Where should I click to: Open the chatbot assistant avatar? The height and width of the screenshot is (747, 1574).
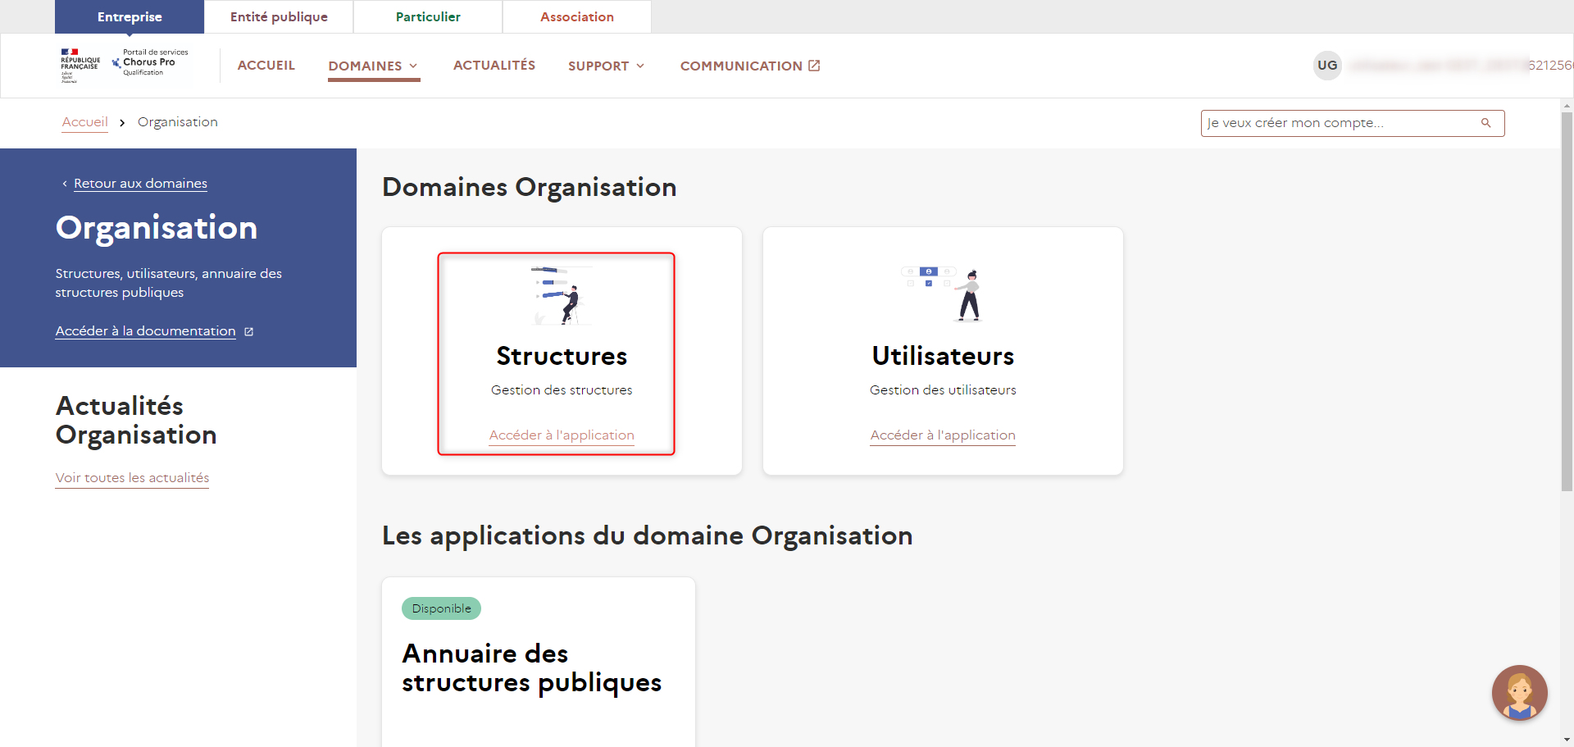1519,693
